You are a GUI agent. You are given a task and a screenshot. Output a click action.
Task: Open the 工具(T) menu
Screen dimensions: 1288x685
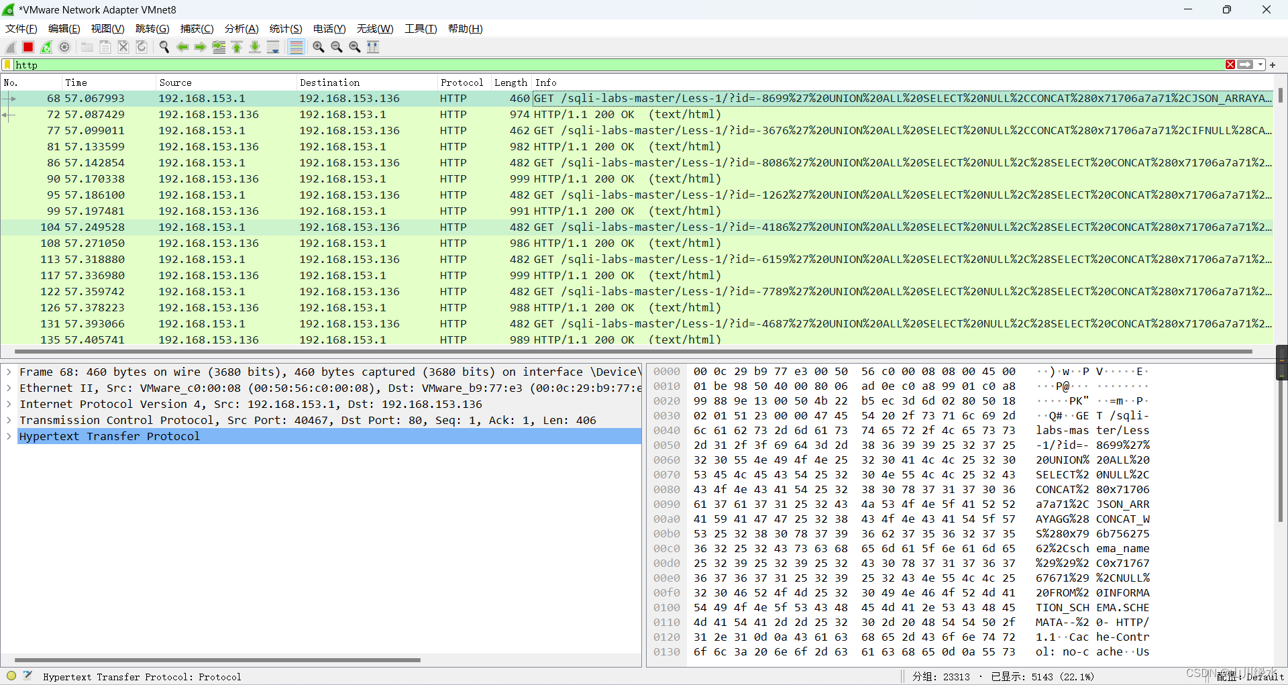pos(421,29)
